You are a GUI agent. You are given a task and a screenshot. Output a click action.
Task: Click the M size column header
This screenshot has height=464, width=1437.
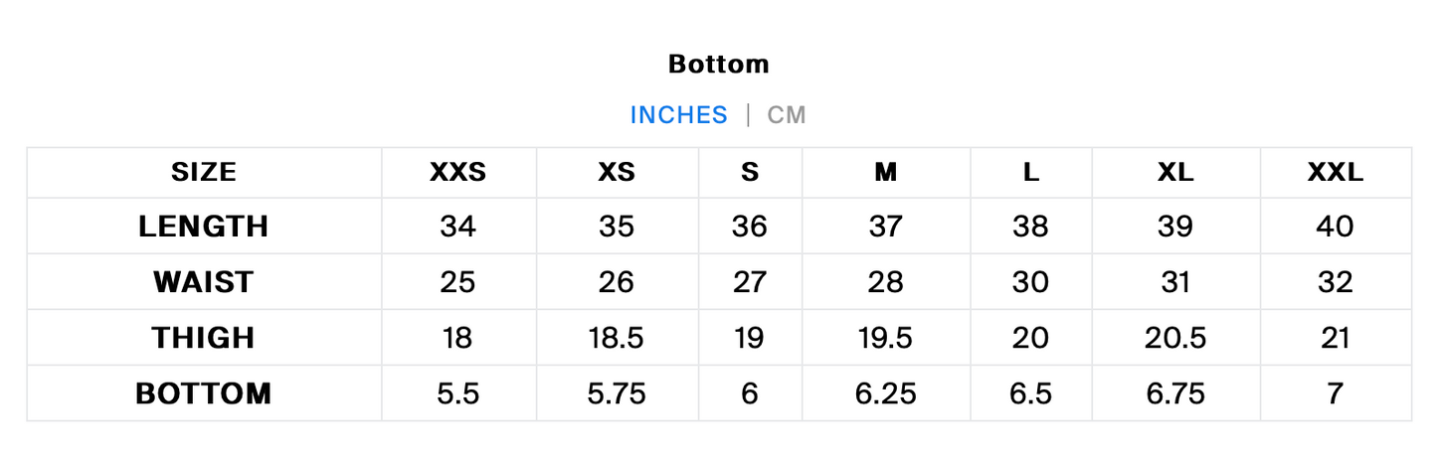tap(885, 173)
